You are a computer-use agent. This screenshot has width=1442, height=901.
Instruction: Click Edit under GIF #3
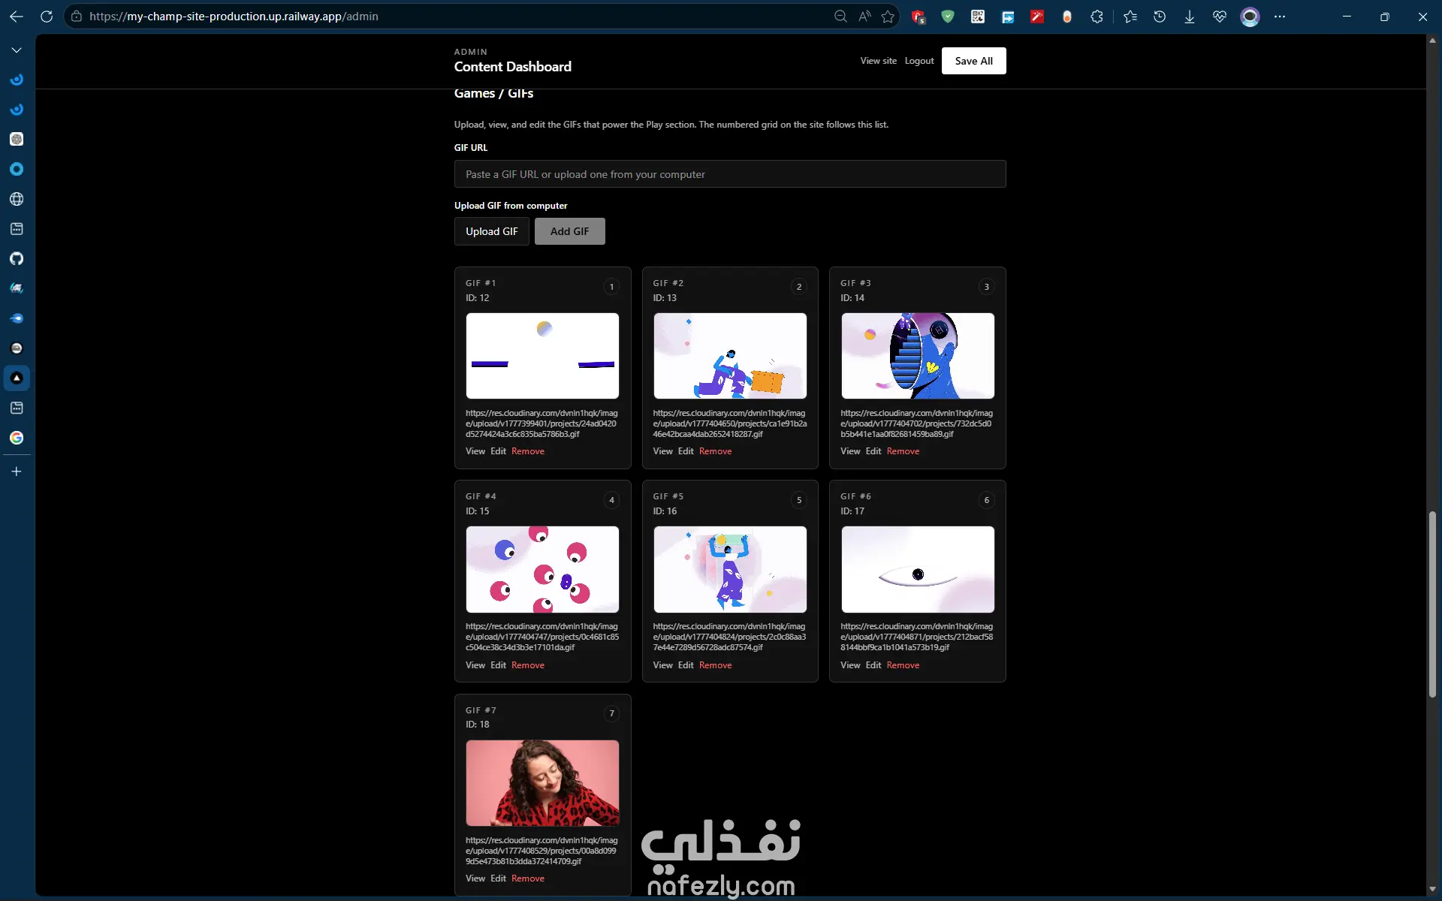pyautogui.click(x=873, y=451)
